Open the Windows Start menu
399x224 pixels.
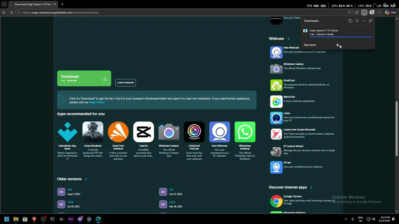coord(7,219)
